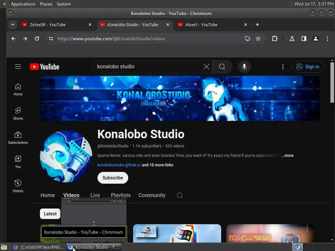
Task: Open a new browser tab
Action: (x=257, y=25)
